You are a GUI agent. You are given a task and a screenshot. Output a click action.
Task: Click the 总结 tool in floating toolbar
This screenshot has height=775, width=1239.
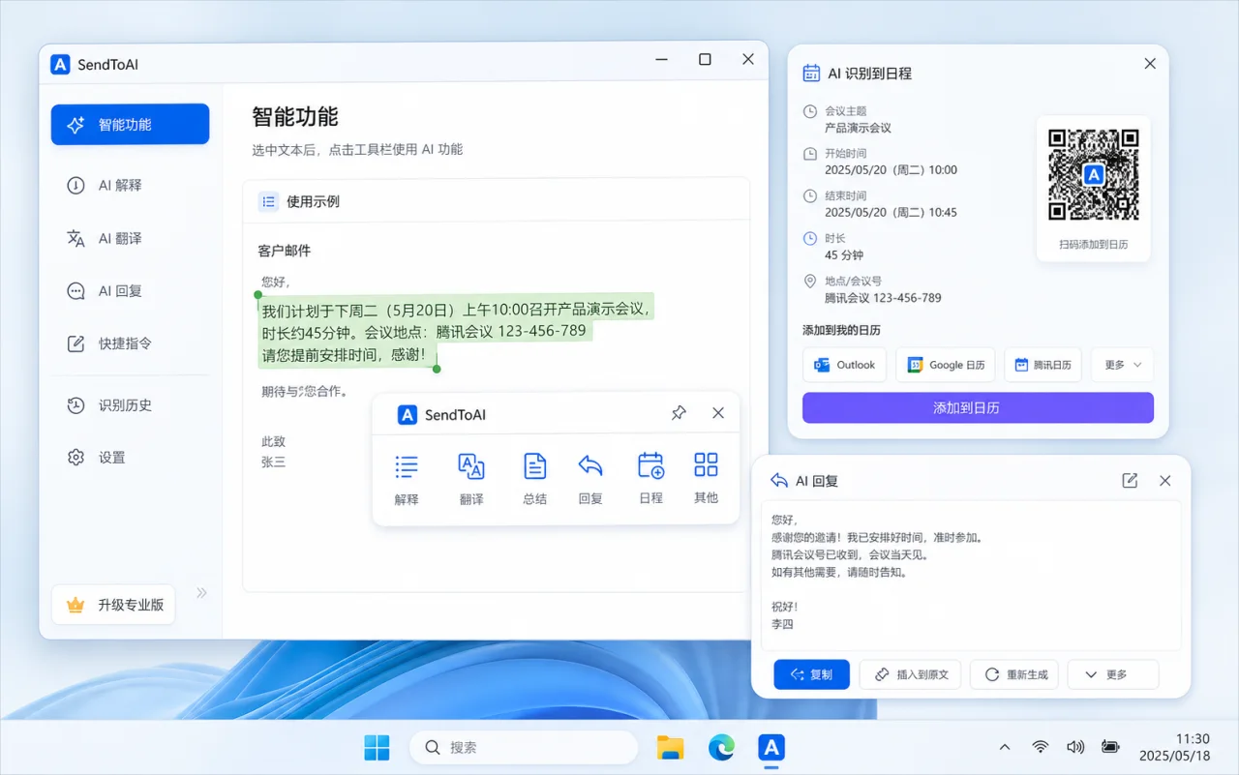534,479
